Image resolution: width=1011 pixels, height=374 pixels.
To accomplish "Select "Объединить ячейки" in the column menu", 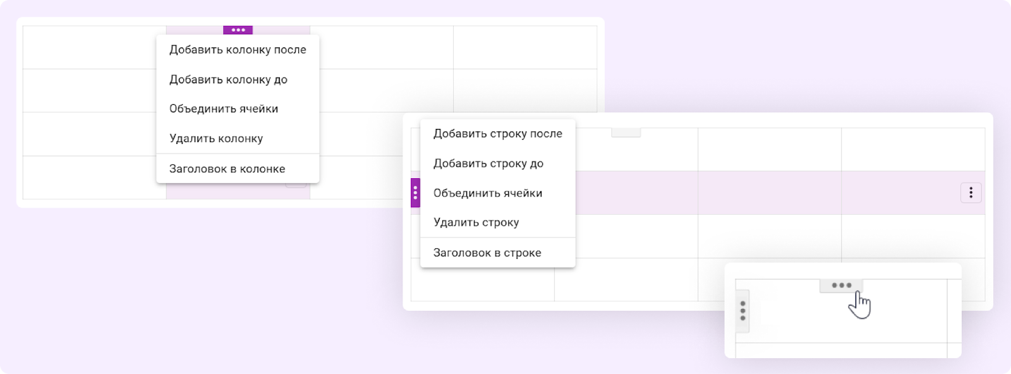I will tap(224, 109).
